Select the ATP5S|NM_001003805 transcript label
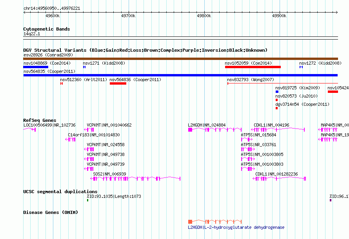This screenshot has width=349, height=239. (262, 154)
